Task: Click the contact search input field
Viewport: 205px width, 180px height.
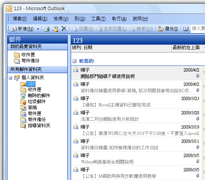Action: (198, 29)
